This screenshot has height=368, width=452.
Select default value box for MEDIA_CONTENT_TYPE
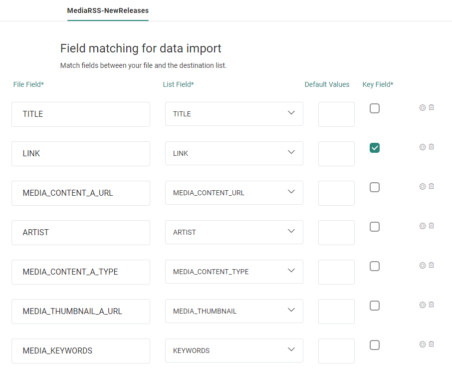point(336,272)
